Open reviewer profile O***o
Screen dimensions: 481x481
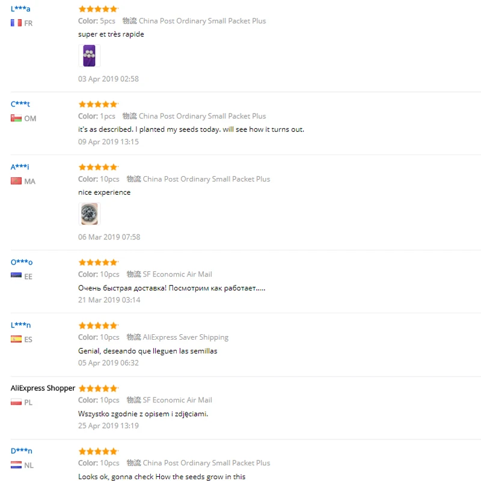22,262
